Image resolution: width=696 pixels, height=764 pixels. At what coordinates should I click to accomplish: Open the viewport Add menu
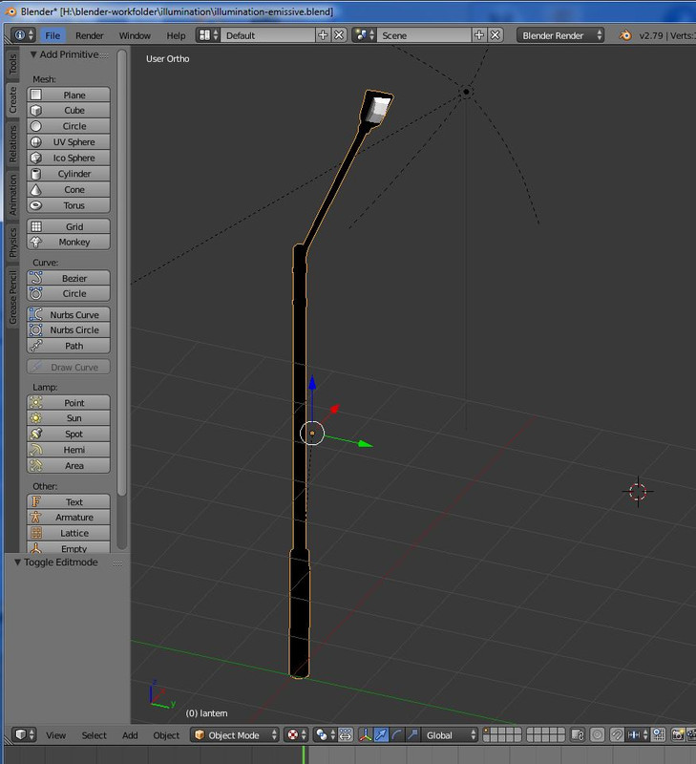click(130, 735)
